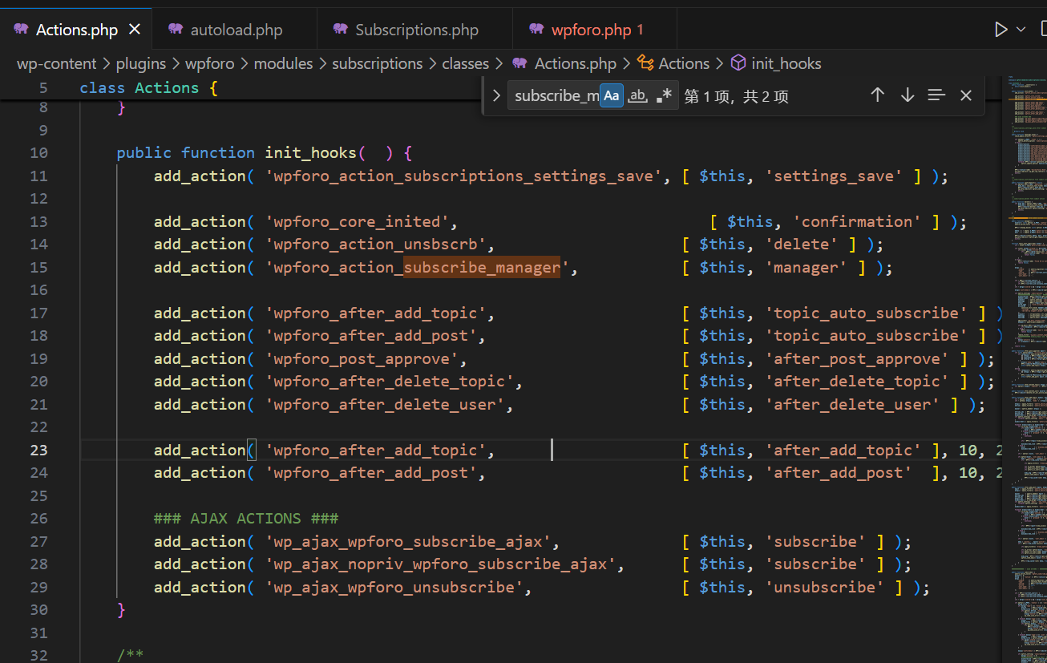
Task: Click the highlighted subscribe_manager match on line 15
Action: click(x=482, y=267)
